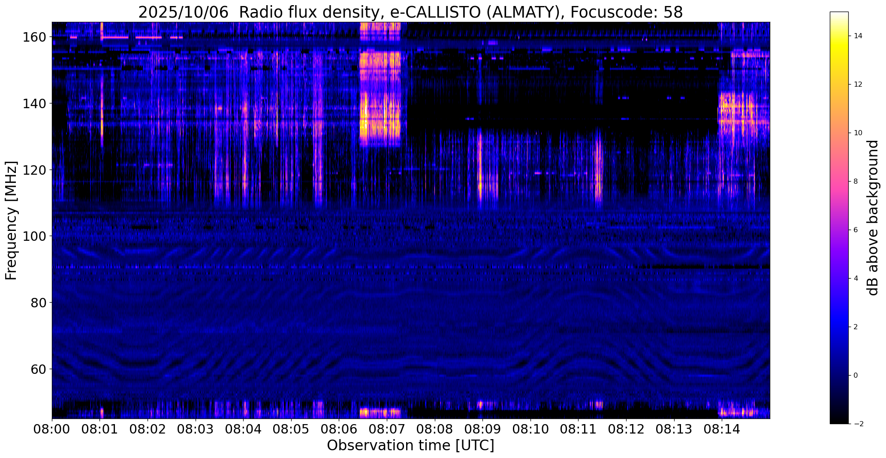Click the yellow region of the colorbar
The width and height of the screenshot is (886, 458).
click(839, 48)
